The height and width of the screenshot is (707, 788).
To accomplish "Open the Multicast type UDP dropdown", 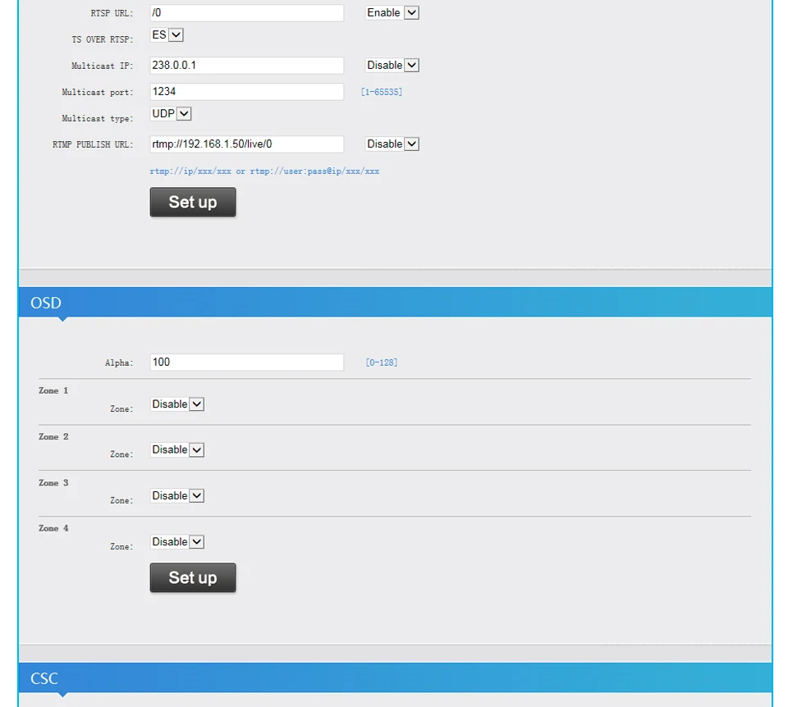I will coord(171,113).
